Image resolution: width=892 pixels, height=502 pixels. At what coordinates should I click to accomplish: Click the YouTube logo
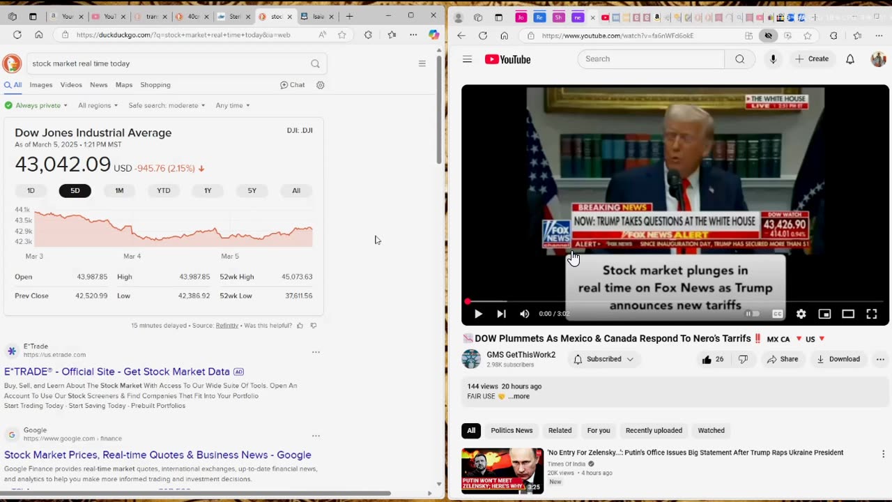tap(508, 59)
